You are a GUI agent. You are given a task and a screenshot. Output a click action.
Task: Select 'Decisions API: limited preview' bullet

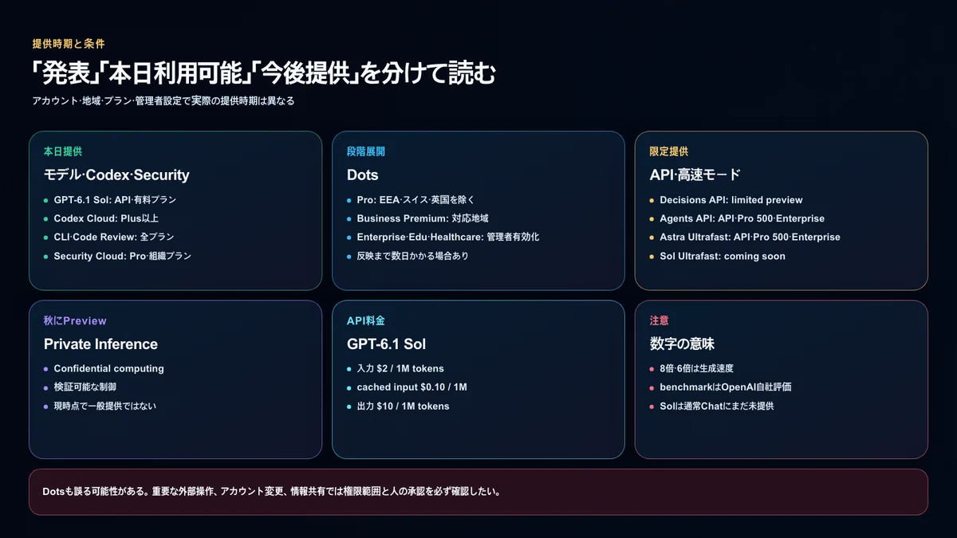point(731,200)
